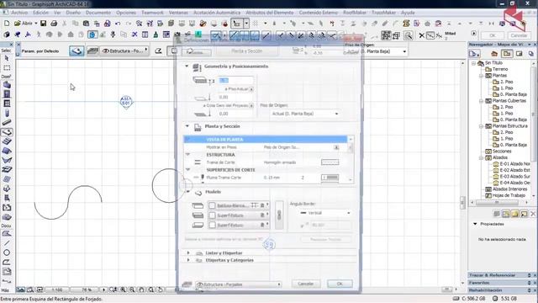Collapse the Modelo section
This screenshot has height=303, width=538.
(x=188, y=192)
